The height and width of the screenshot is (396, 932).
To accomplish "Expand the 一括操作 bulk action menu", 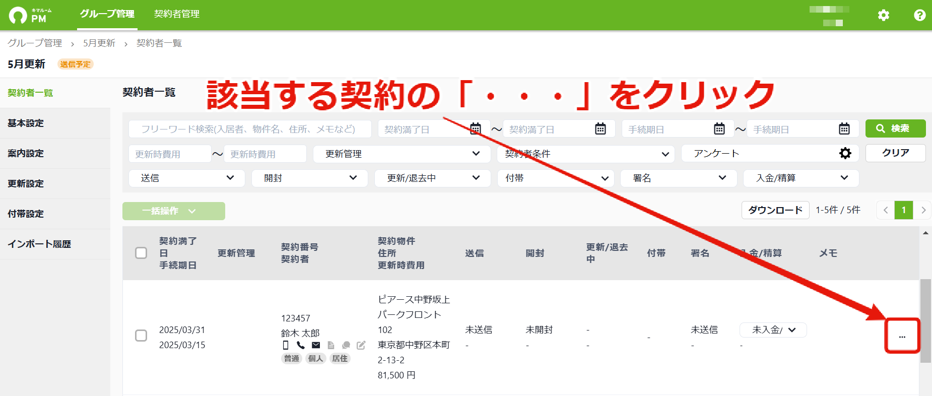I will tap(173, 211).
